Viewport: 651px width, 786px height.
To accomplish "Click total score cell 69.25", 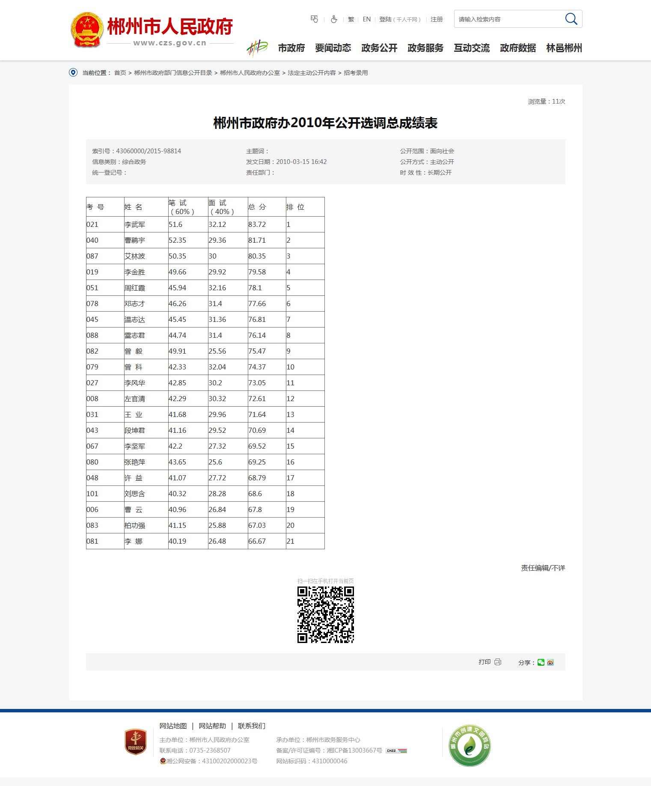I will pos(257,462).
